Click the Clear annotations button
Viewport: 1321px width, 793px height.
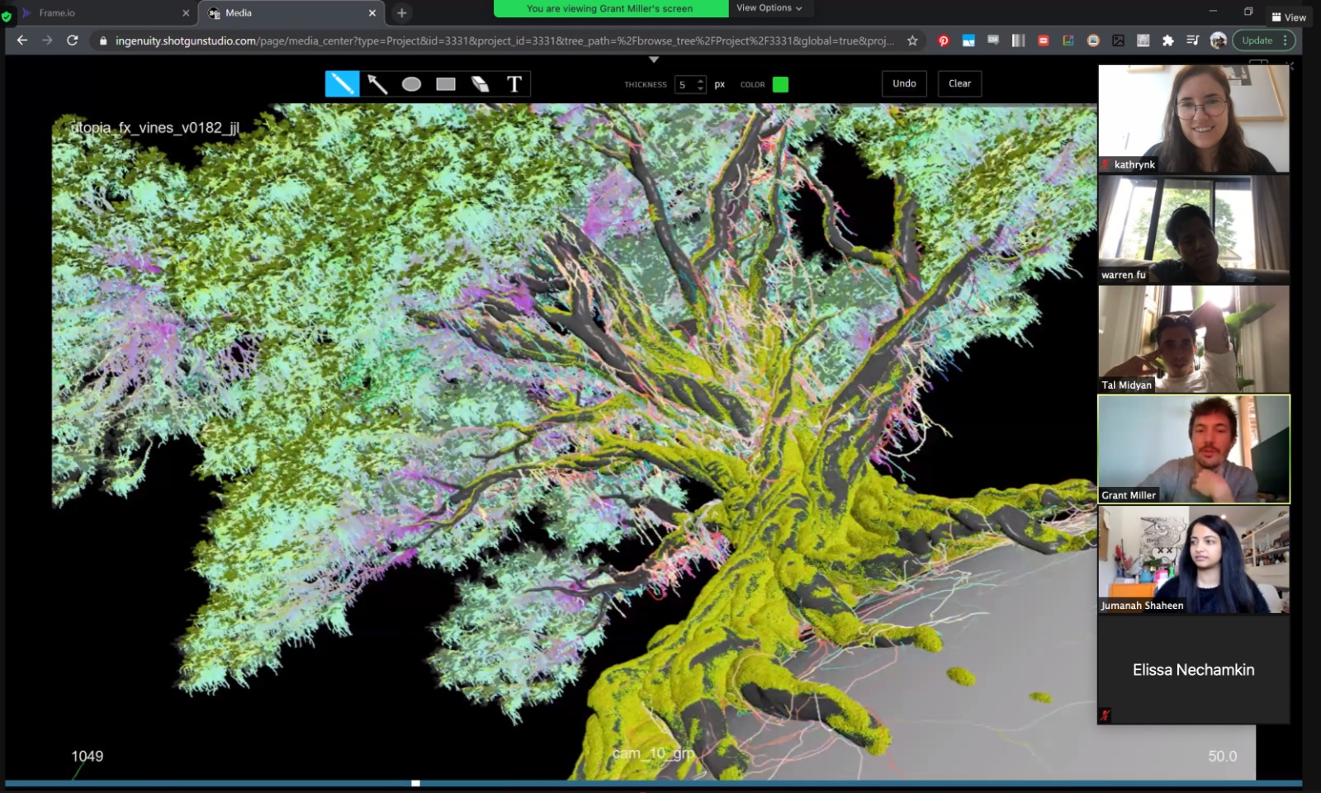pos(959,83)
